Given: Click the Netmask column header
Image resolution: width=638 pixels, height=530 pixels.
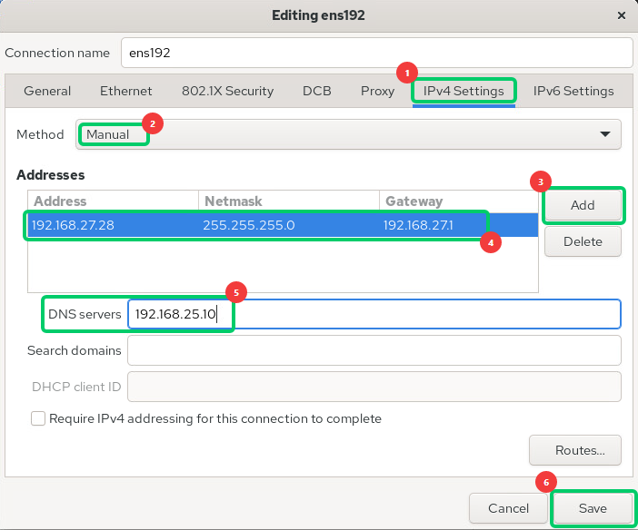Looking at the screenshot, I should [x=289, y=201].
